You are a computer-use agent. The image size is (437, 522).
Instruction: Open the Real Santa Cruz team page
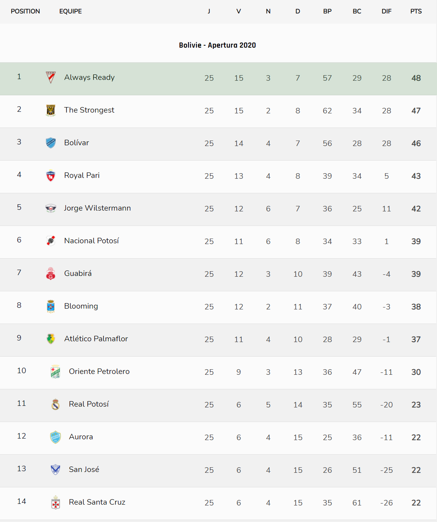[x=97, y=502]
